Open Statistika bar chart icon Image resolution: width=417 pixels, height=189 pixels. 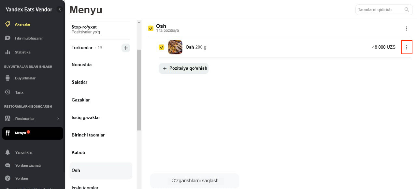[x=7, y=52]
